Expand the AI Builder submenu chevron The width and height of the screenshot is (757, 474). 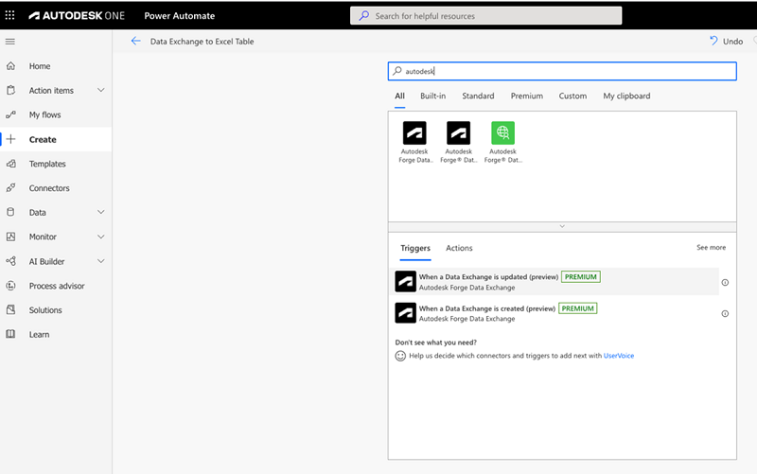(100, 261)
